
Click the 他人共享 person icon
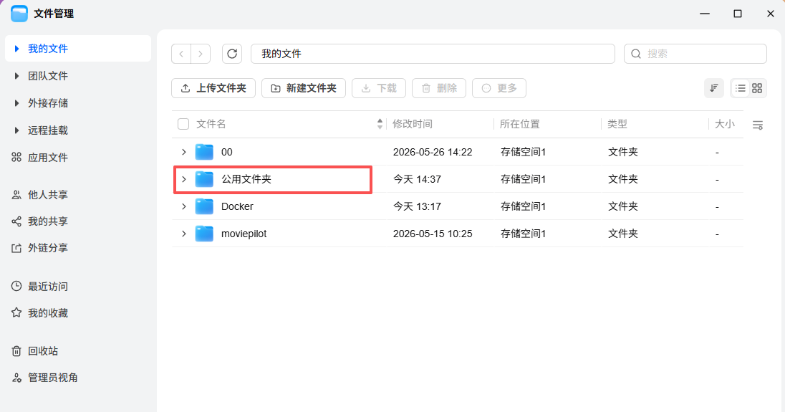[16, 195]
